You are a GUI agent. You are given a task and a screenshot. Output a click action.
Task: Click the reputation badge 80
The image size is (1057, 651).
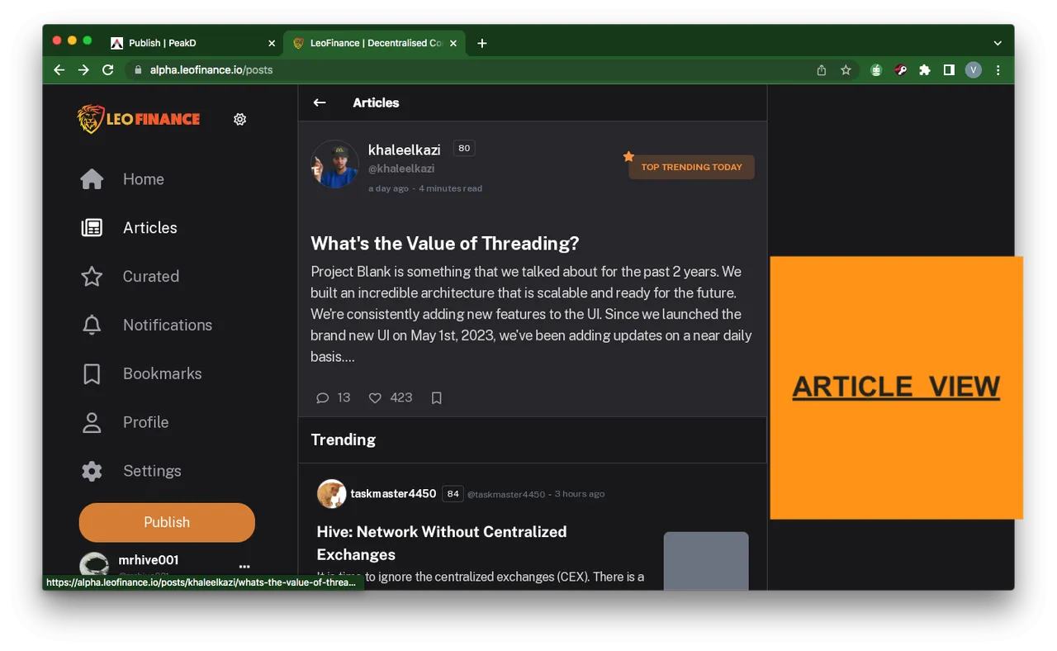464,149
